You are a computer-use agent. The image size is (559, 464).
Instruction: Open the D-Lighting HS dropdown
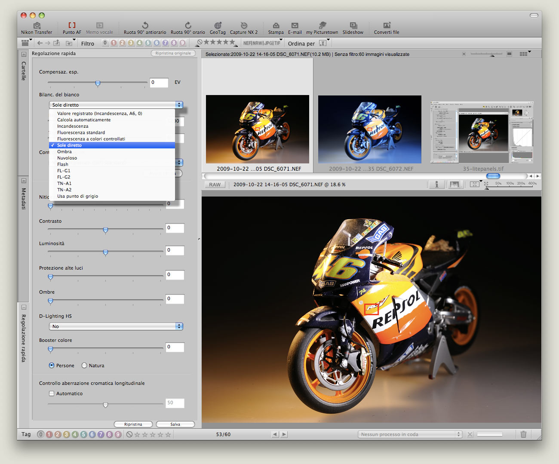116,326
